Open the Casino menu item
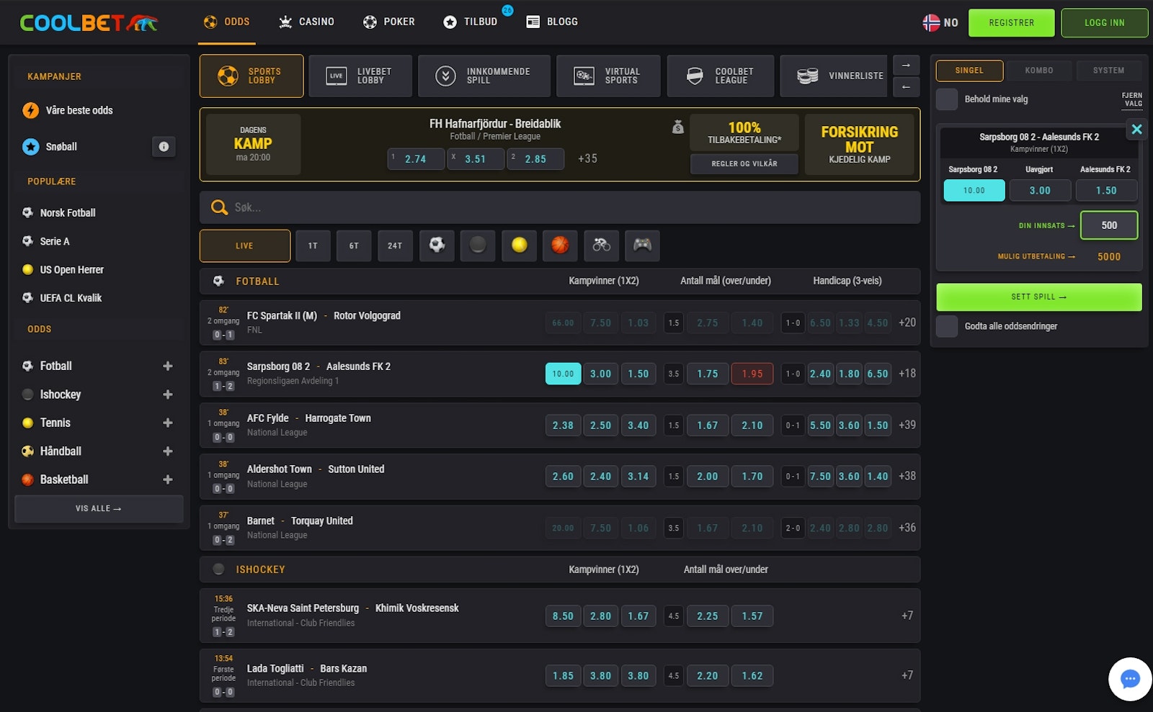 pos(306,22)
